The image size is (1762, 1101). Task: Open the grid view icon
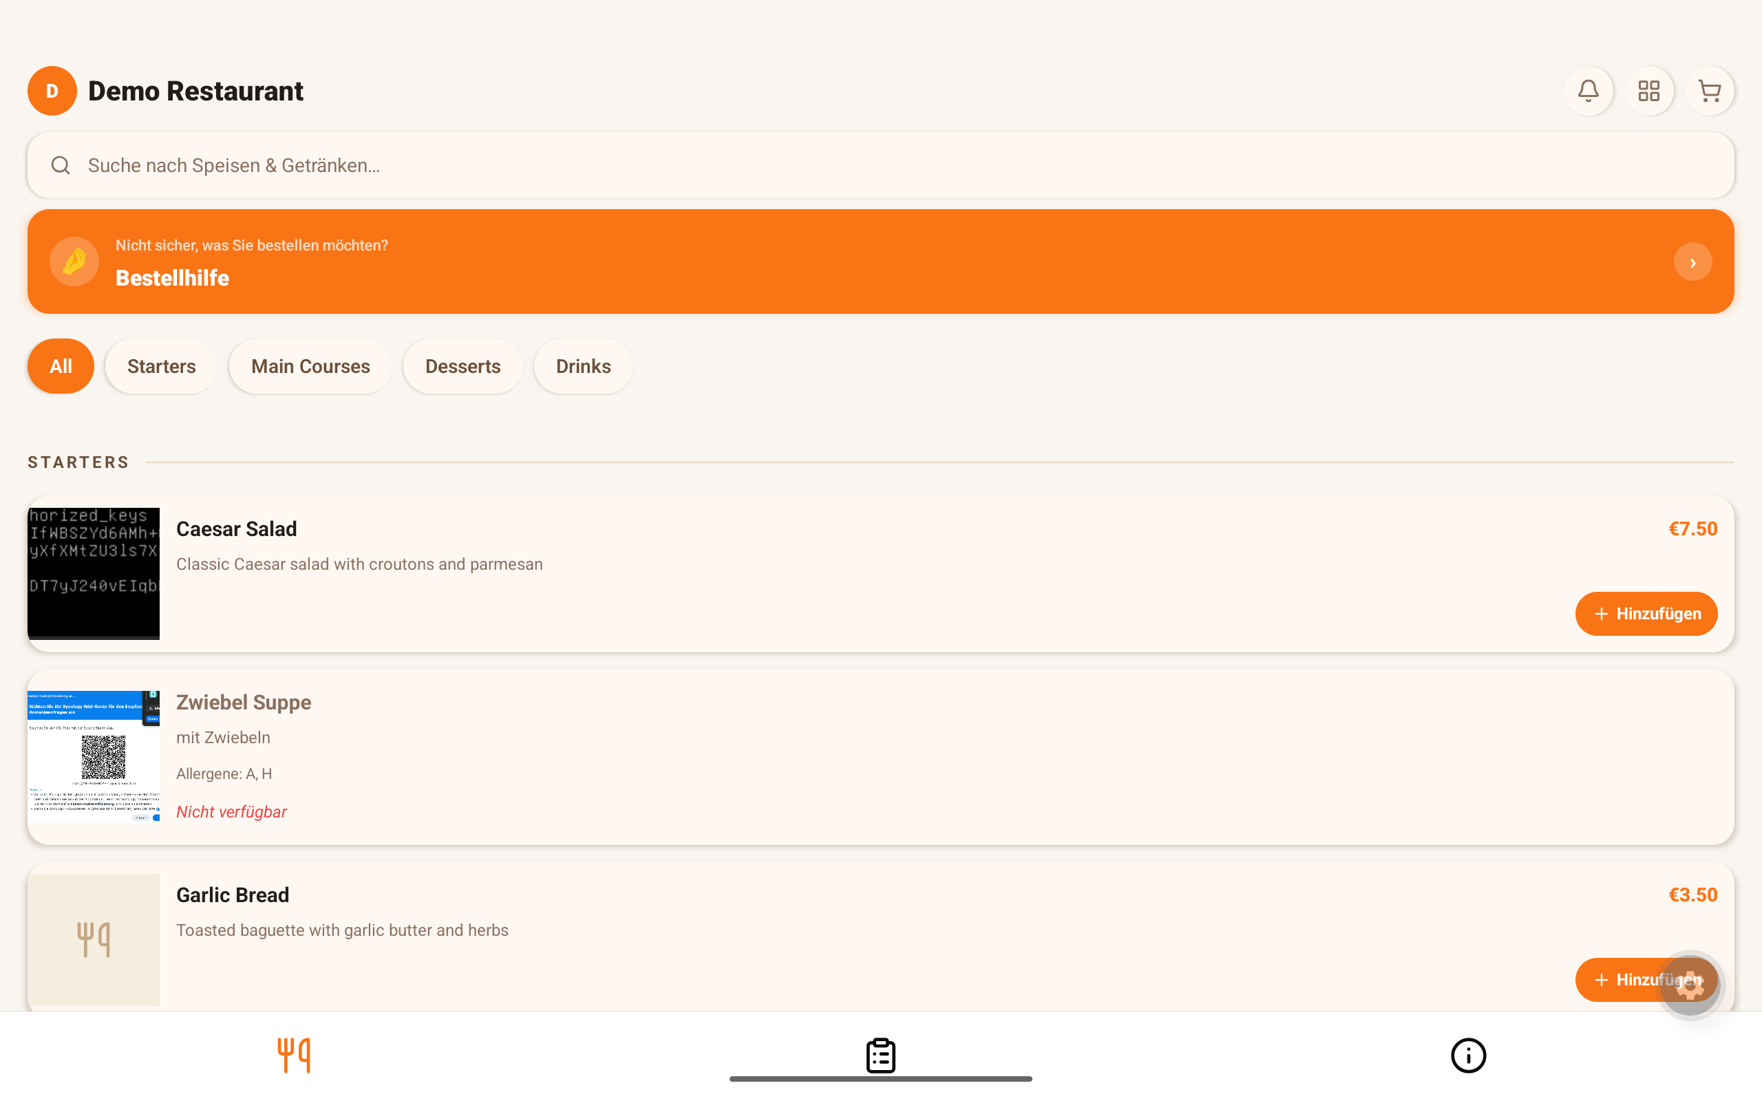(1648, 91)
